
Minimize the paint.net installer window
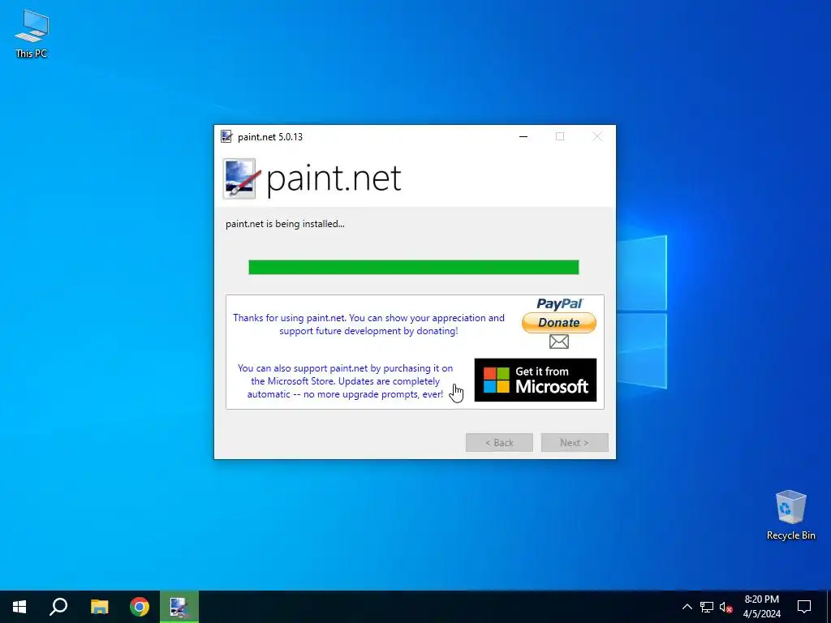[x=523, y=136]
